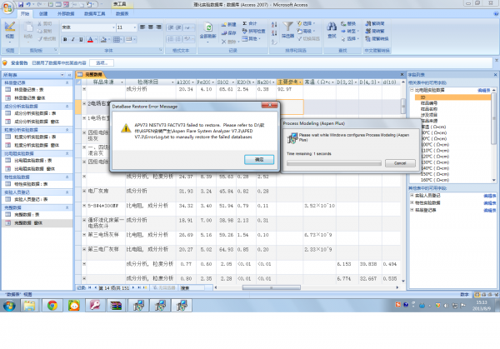
Task: Toggle Italic formatting
Action: [73, 39]
